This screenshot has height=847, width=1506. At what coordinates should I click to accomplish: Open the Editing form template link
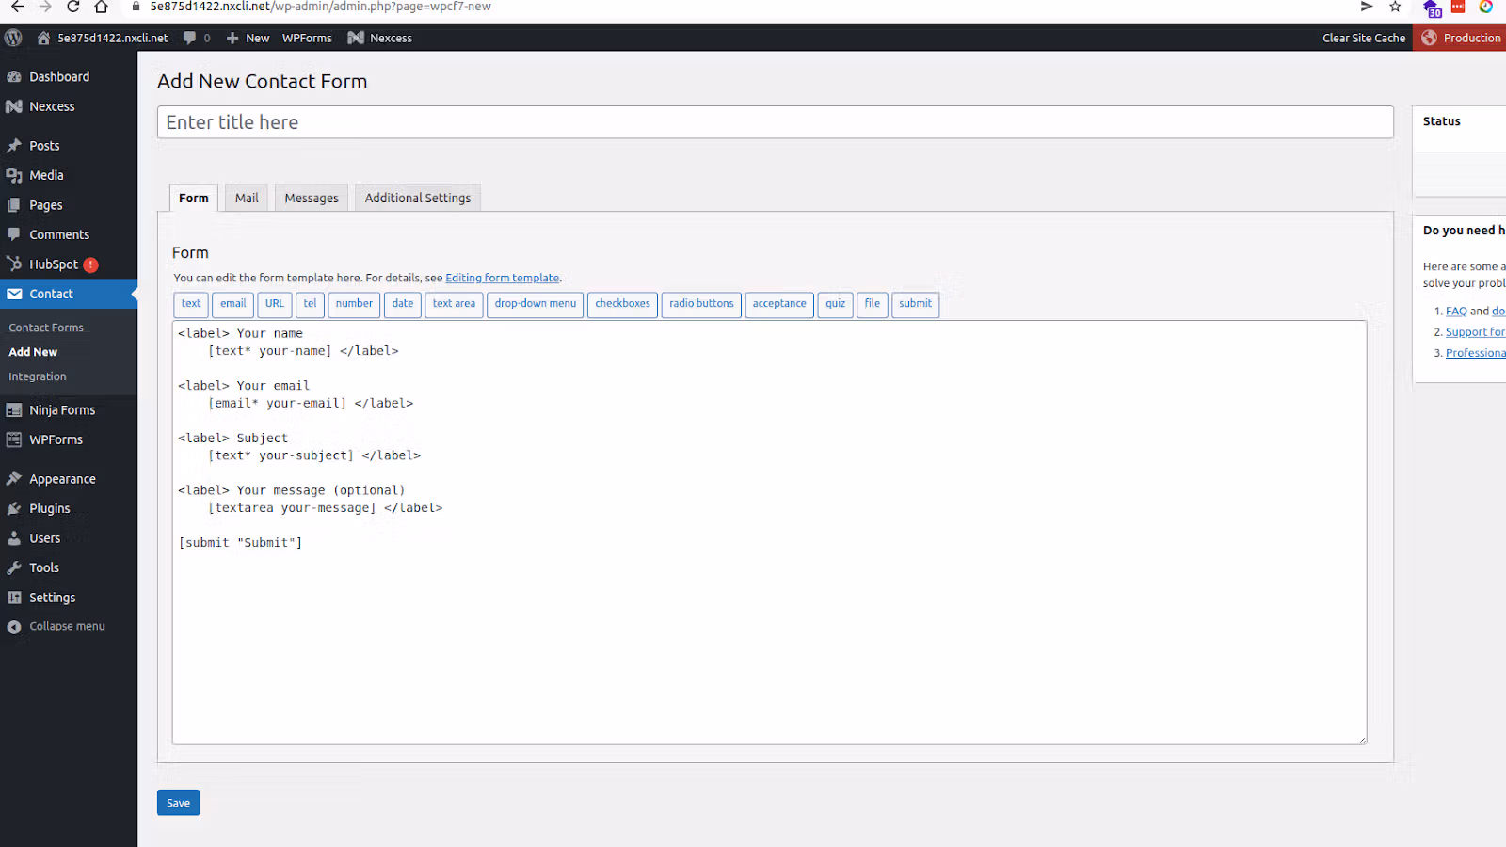(x=502, y=278)
